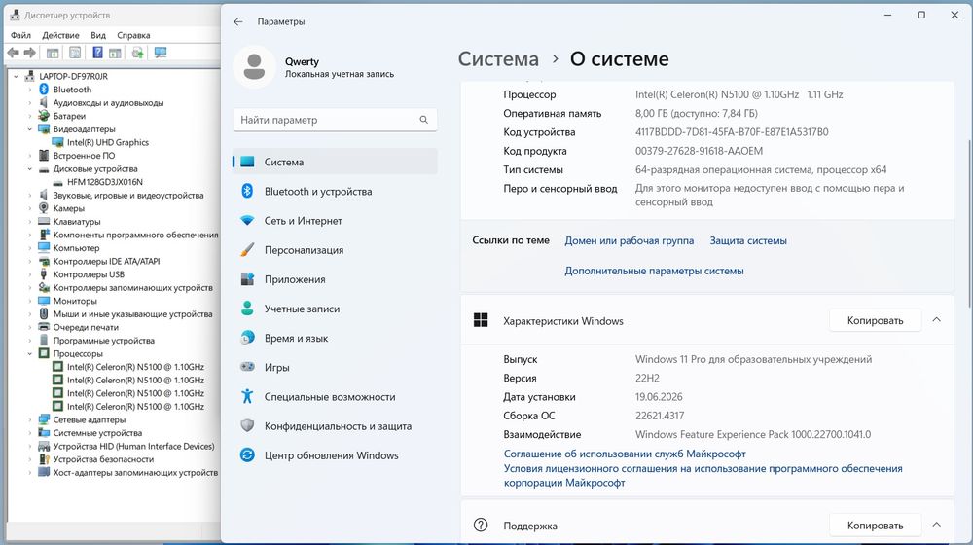Click the Найти параметр search field
Viewport: 973px width, 545px height.
(335, 120)
